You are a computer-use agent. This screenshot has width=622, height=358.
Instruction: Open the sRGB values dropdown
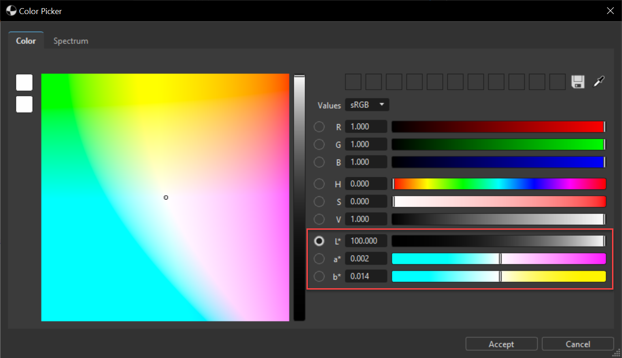pos(367,105)
